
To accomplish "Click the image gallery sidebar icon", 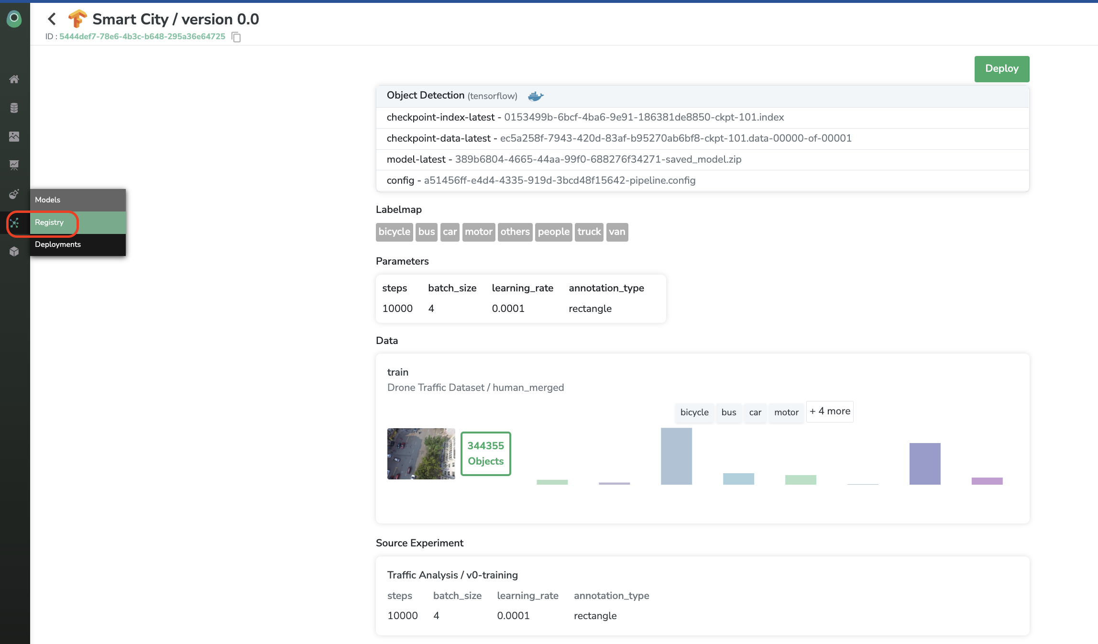I will [x=14, y=136].
